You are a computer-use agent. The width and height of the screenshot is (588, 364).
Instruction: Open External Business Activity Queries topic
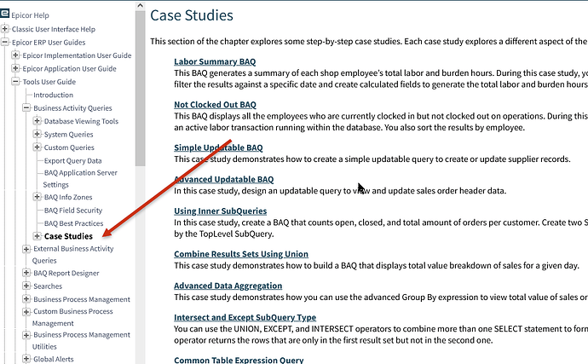tap(72, 254)
